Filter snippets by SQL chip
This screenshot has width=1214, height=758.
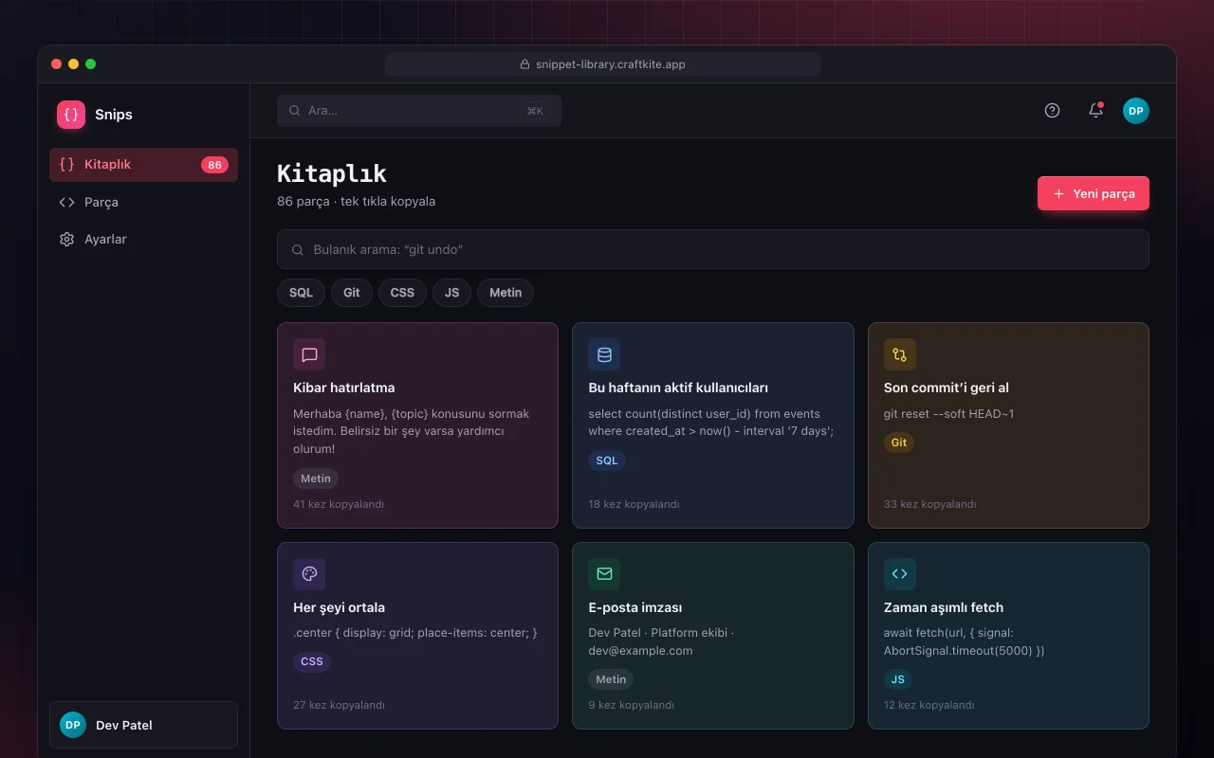301,293
